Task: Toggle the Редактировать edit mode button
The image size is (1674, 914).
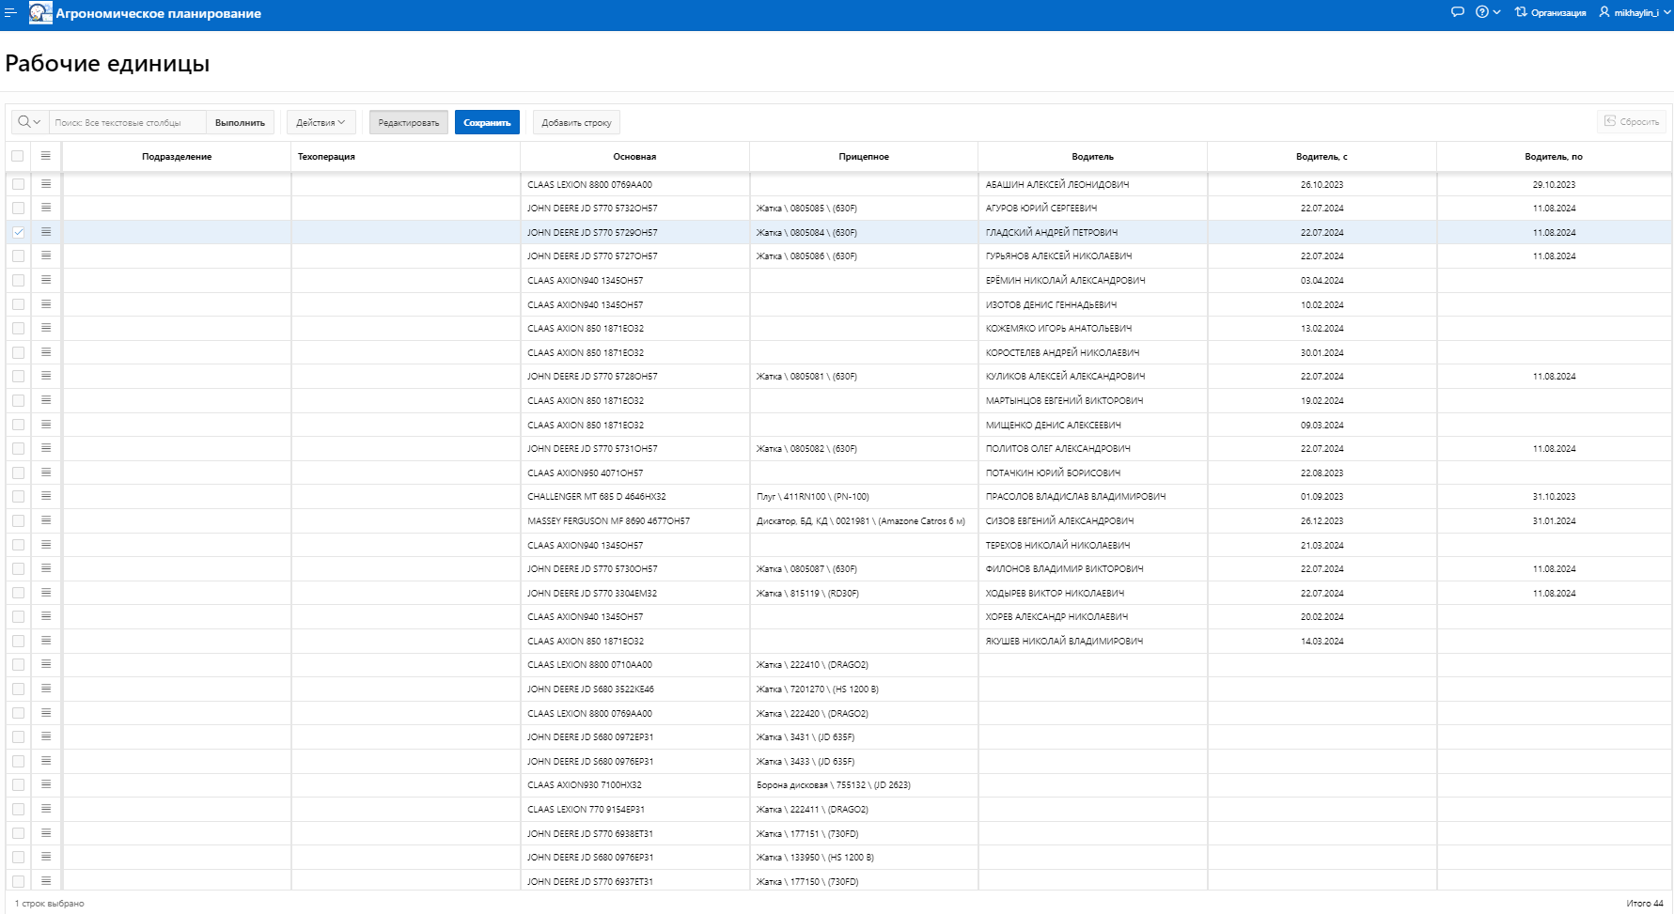Action: 408,122
